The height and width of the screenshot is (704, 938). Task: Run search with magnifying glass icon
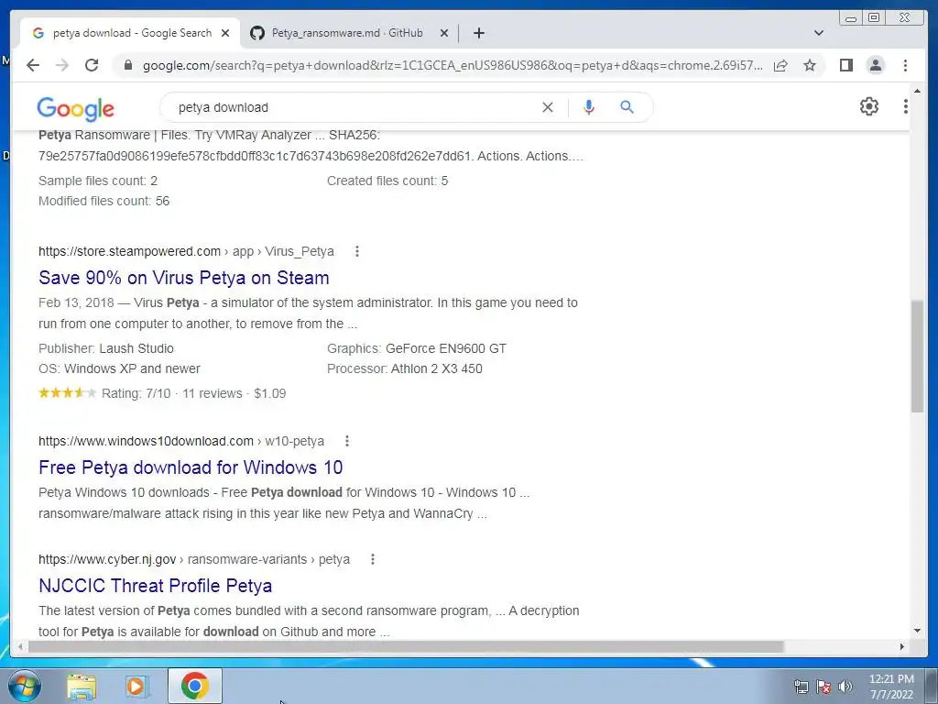coord(627,107)
